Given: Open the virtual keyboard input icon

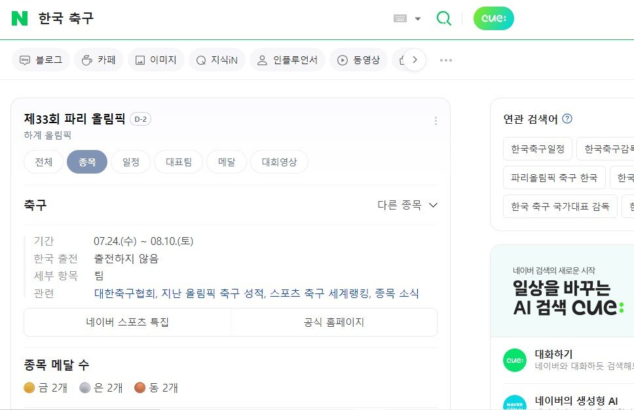Looking at the screenshot, I should [400, 18].
